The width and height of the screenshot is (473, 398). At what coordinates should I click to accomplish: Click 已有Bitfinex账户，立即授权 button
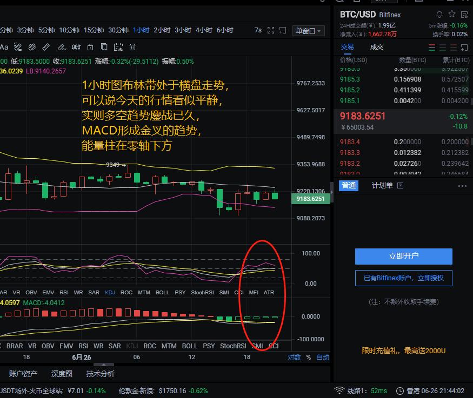[x=403, y=278]
